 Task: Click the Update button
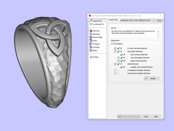tap(152, 79)
